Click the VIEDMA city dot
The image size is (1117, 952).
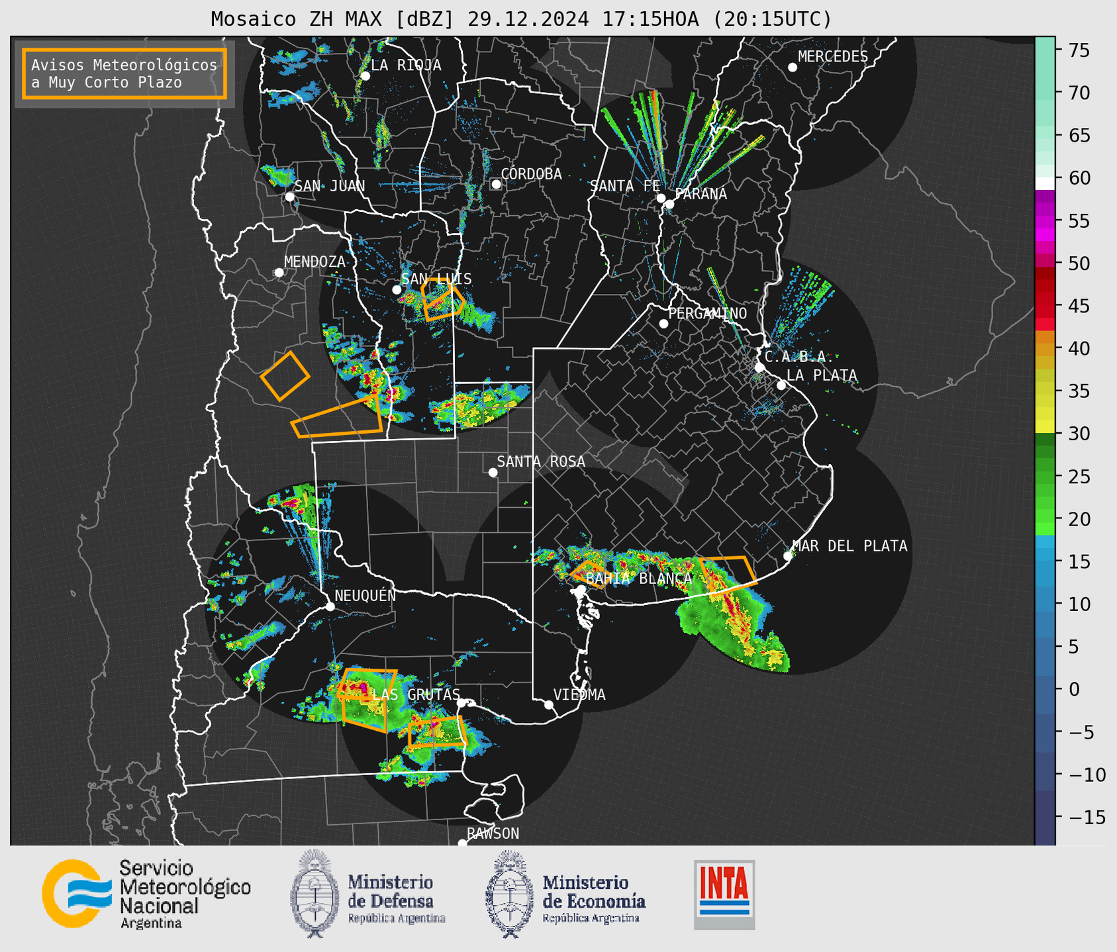click(x=548, y=704)
